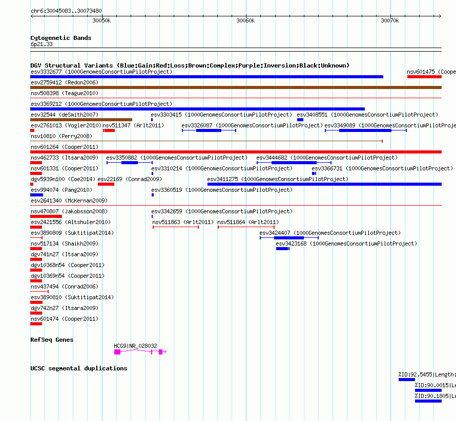Select the esv994074 (Pang2010) blue bar

(x=37, y=195)
